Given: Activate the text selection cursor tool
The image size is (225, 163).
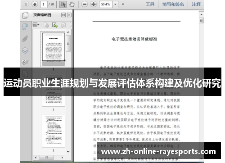Looking at the screenshot, I should [x=63, y=4].
